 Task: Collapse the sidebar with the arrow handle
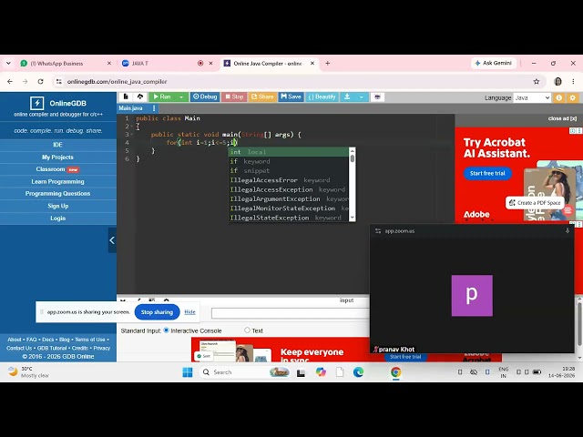tap(112, 240)
